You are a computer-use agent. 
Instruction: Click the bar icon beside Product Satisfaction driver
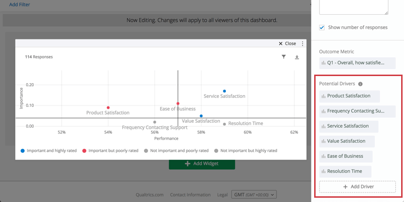pos(323,96)
